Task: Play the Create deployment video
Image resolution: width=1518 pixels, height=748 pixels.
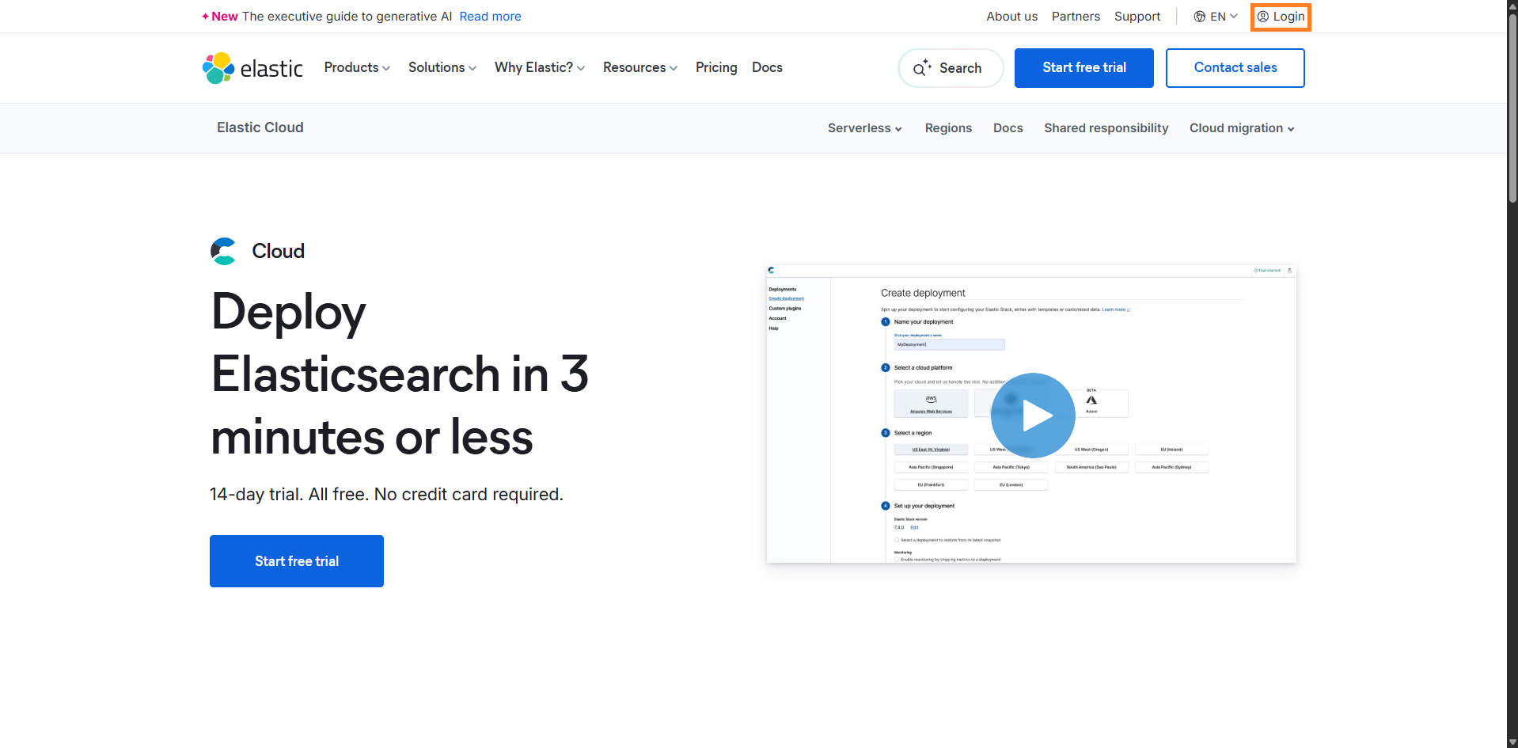Action: [x=1033, y=416]
